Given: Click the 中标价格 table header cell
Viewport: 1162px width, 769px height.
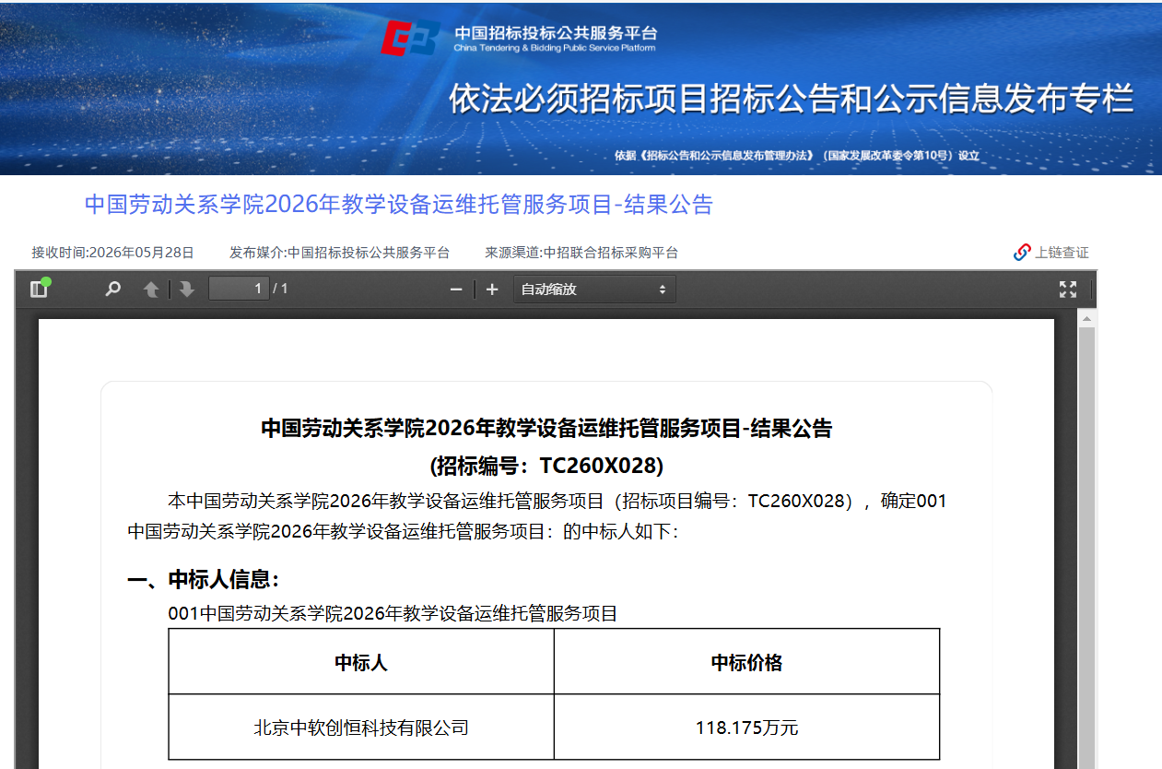Looking at the screenshot, I should pos(746,662).
